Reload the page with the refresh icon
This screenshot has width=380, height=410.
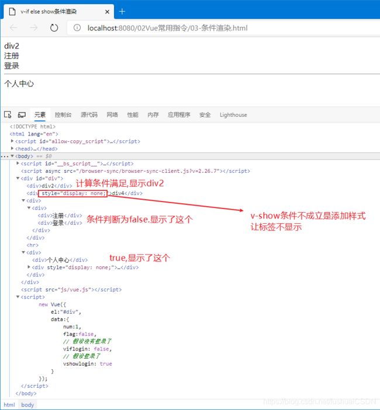tap(54, 27)
